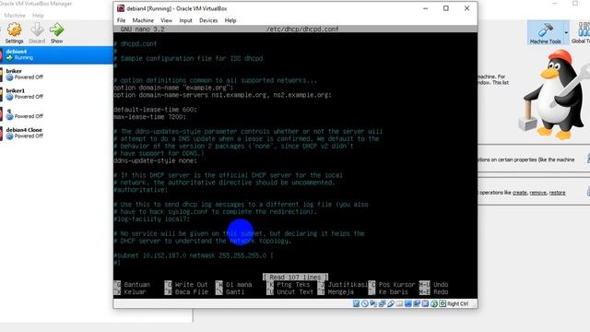
Task: Open Devices menu in debian4 window
Action: (x=208, y=20)
